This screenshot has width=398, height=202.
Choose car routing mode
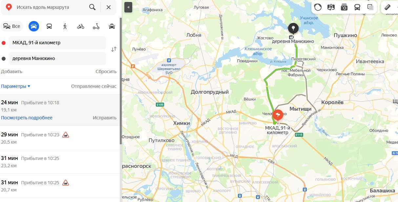33,26
